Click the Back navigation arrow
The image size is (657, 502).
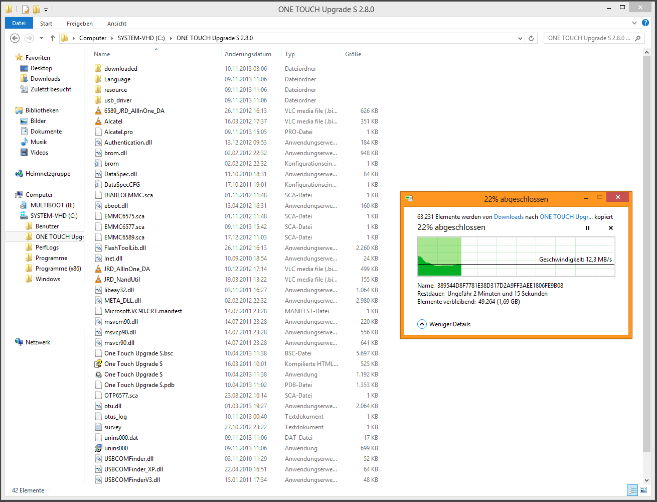15,38
